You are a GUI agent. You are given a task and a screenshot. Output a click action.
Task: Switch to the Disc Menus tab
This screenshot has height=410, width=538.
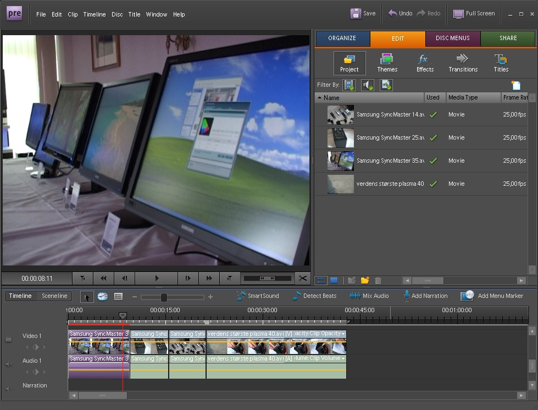click(452, 38)
